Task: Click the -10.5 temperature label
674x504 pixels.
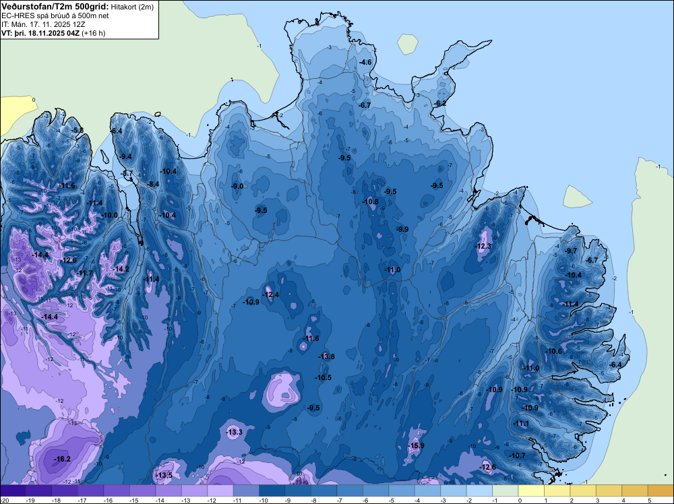Action: 323,378
